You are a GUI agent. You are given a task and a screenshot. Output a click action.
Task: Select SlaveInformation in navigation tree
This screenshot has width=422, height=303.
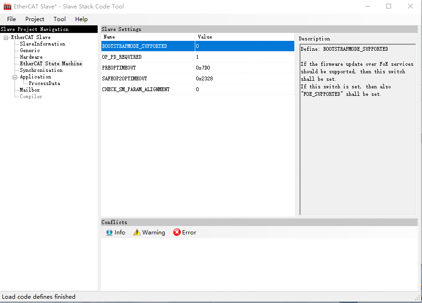pos(43,44)
